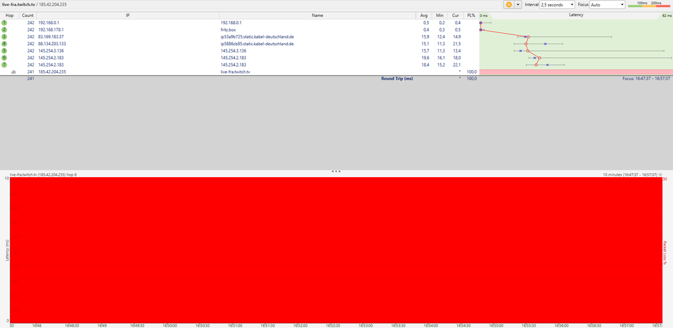Click the ip5886cb85.static.kabel-deutschland.de name

pyautogui.click(x=257, y=44)
